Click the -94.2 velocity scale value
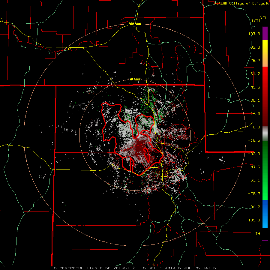 coord(254,207)
